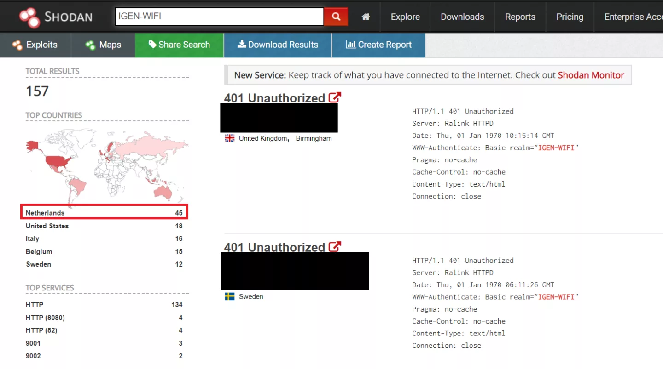Viewport: 663px width, 369px height.
Task: Filter by service 9002
Action: click(x=104, y=356)
